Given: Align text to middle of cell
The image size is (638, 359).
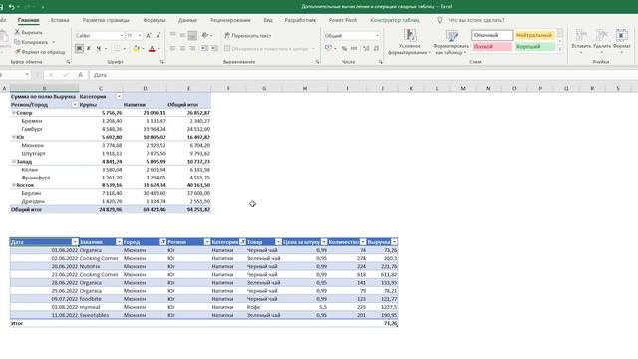Looking at the screenshot, I should (182, 36).
